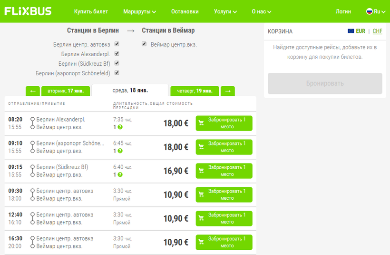Click the Russian flag language icon
Viewport: 390px width, 255px height.
click(x=369, y=11)
